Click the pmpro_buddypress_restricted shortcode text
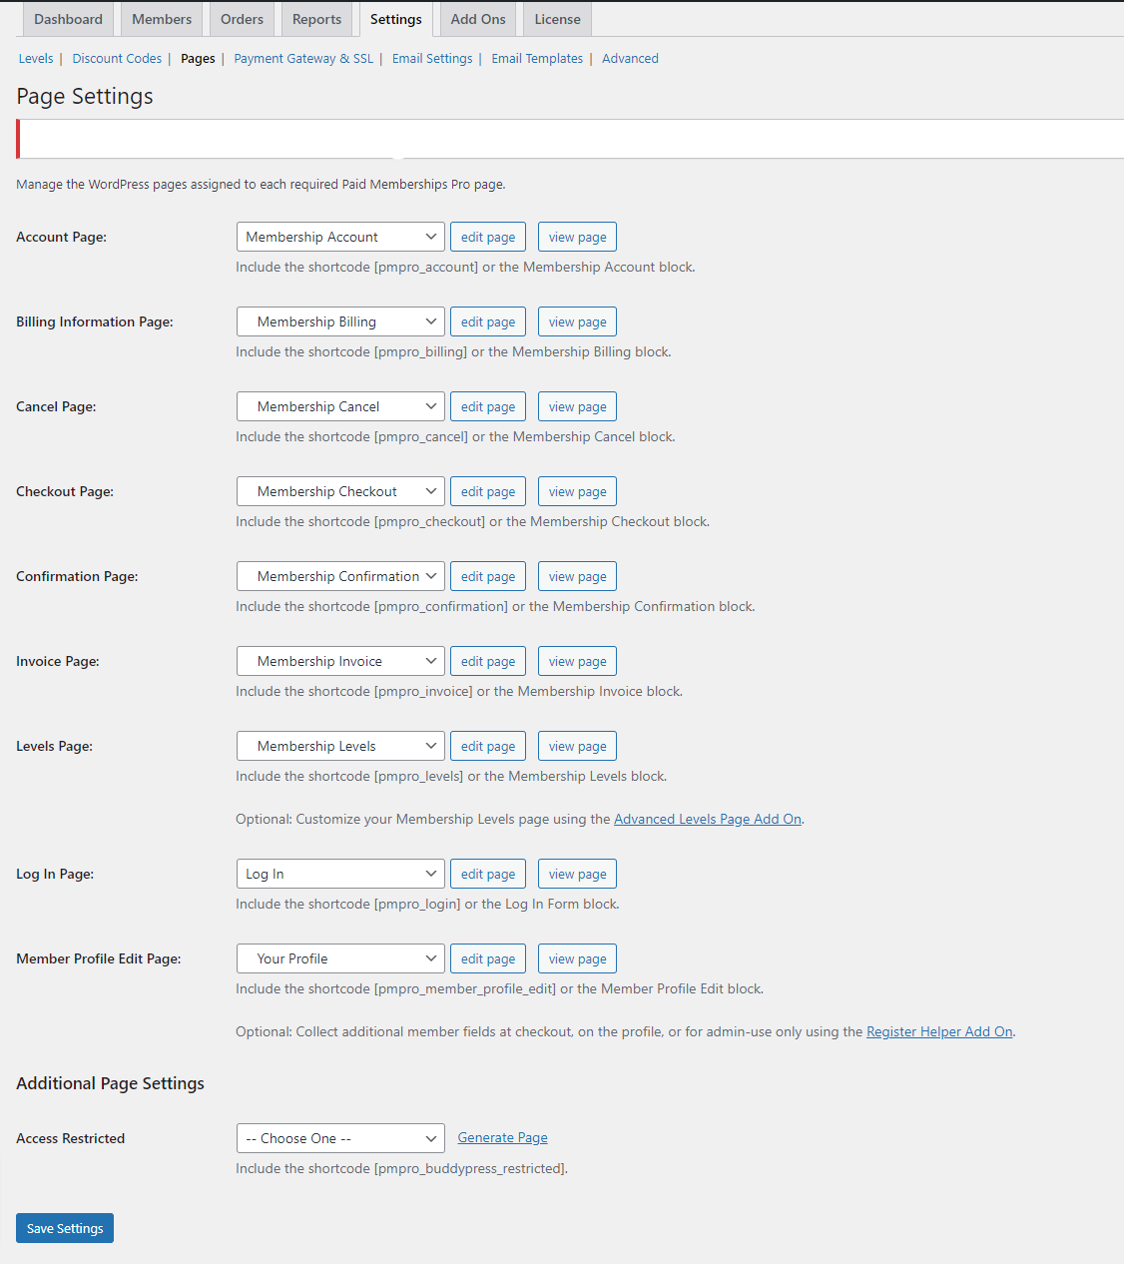 [x=401, y=1168]
